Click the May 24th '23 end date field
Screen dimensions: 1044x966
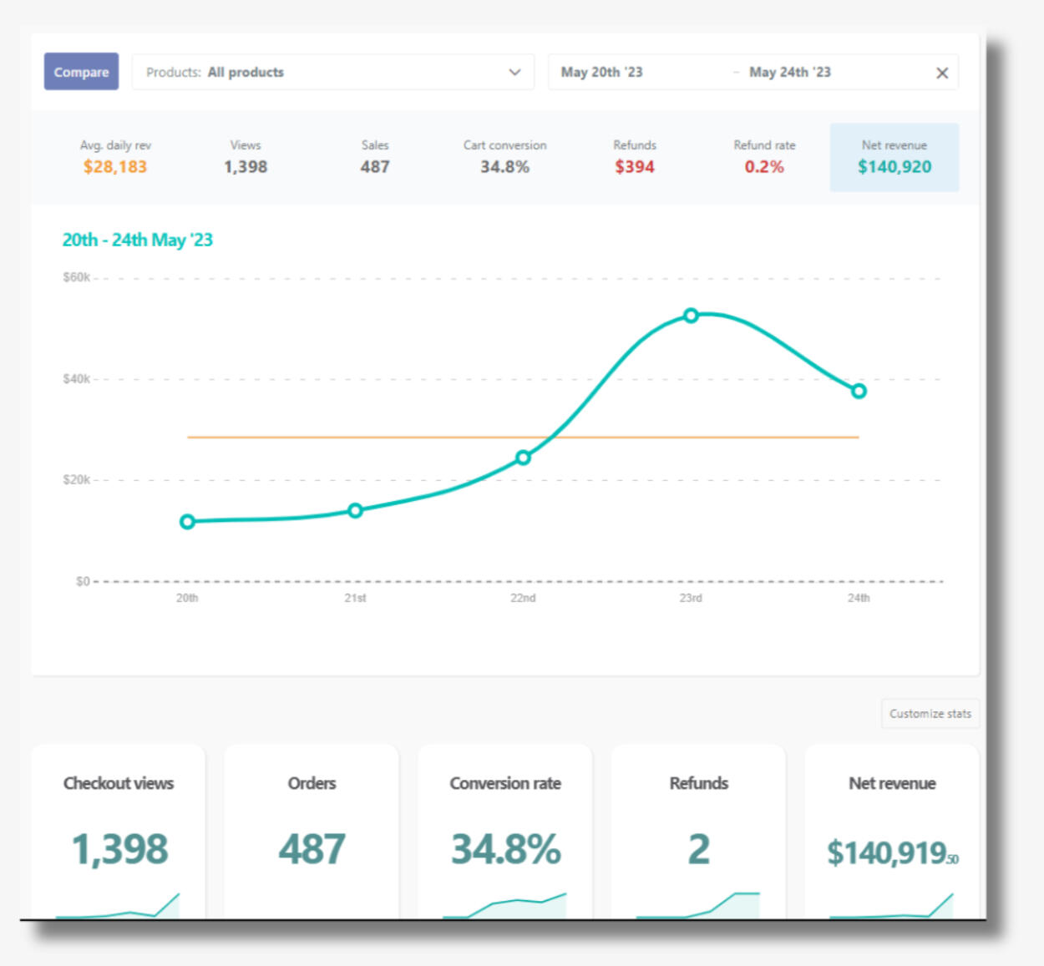click(x=789, y=72)
